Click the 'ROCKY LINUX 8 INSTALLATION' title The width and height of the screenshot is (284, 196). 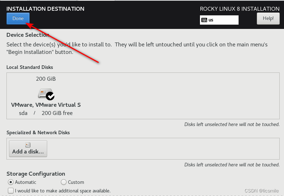pyautogui.click(x=240, y=9)
